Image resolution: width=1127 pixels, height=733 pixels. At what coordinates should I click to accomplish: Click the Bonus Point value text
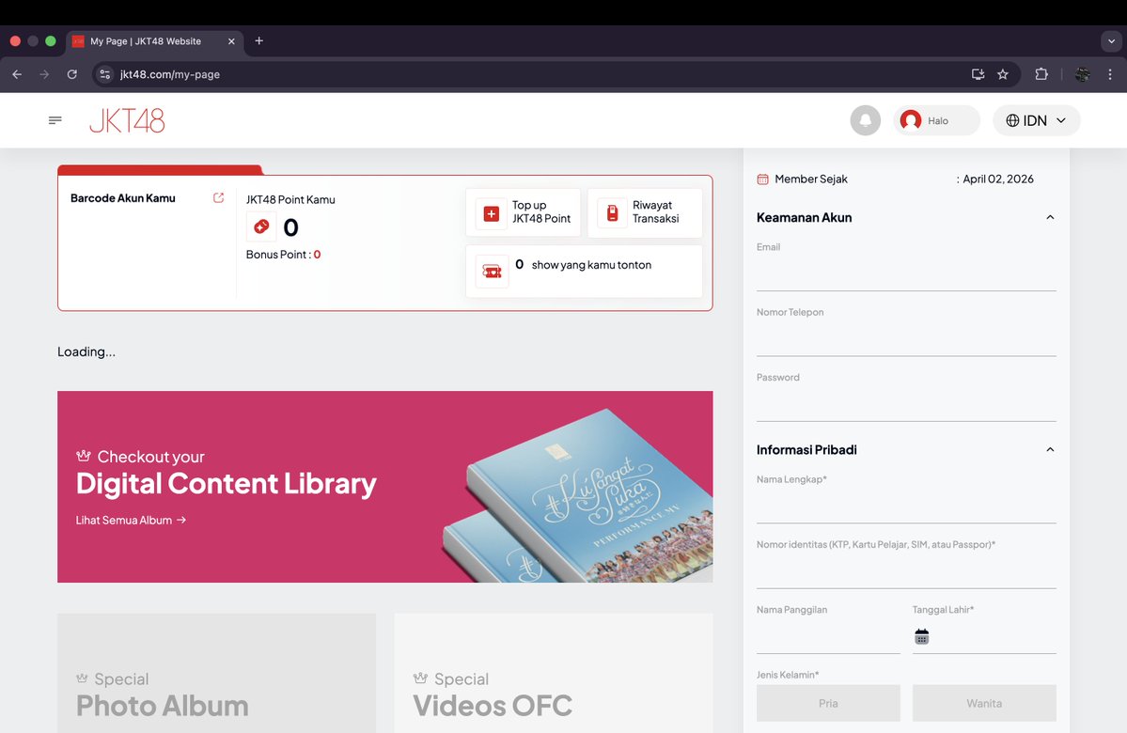tap(317, 255)
